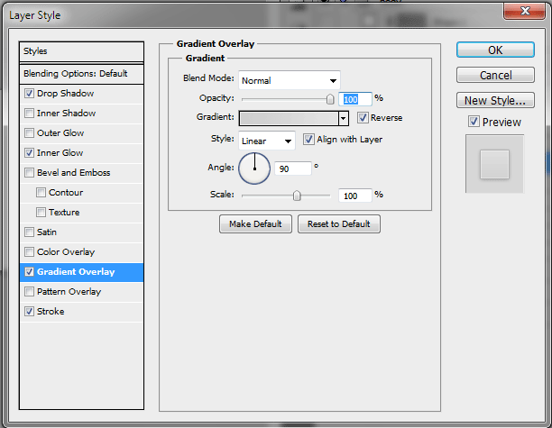The image size is (552, 428).
Task: Open the Style Linear dropdown
Action: pyautogui.click(x=267, y=141)
